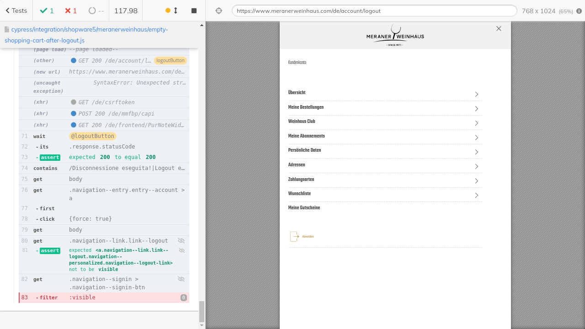
Task: Toggle auto-scrolling arrow icon in the header
Action: [175, 11]
